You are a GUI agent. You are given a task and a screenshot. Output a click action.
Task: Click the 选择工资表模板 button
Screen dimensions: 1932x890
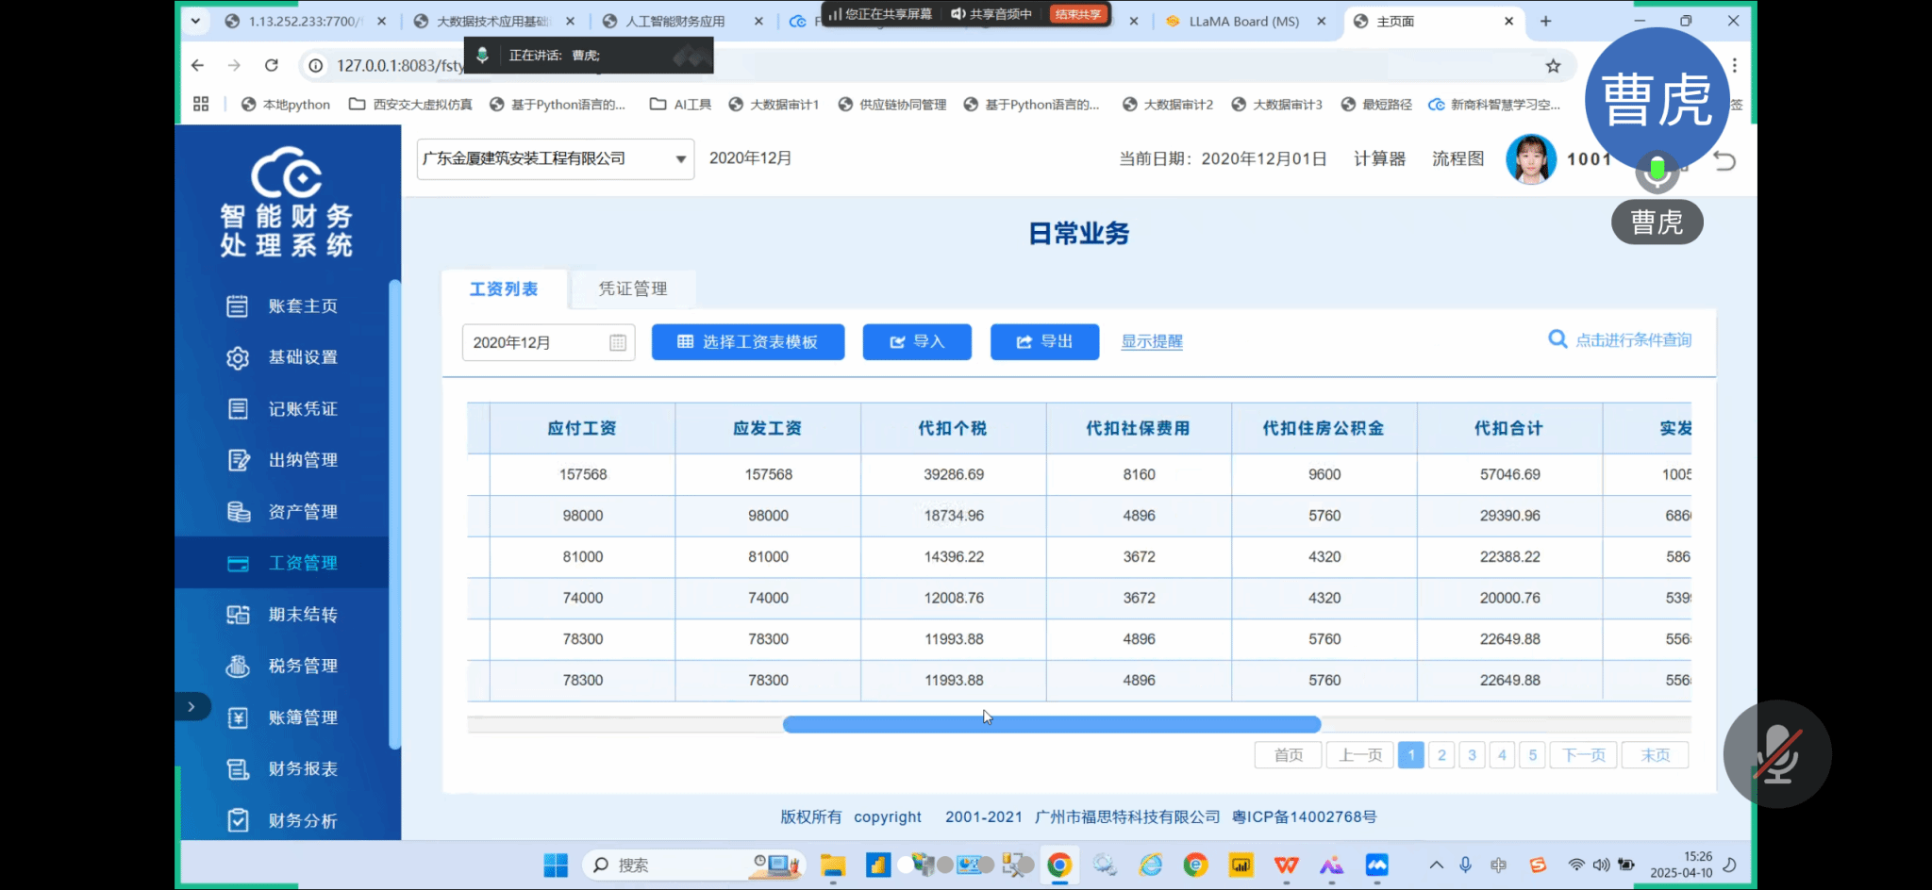pos(747,342)
